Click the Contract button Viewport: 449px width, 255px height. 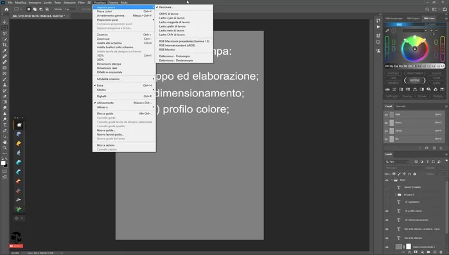point(393,73)
